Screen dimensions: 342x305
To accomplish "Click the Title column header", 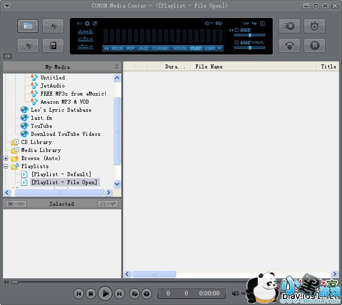I will 328,66.
